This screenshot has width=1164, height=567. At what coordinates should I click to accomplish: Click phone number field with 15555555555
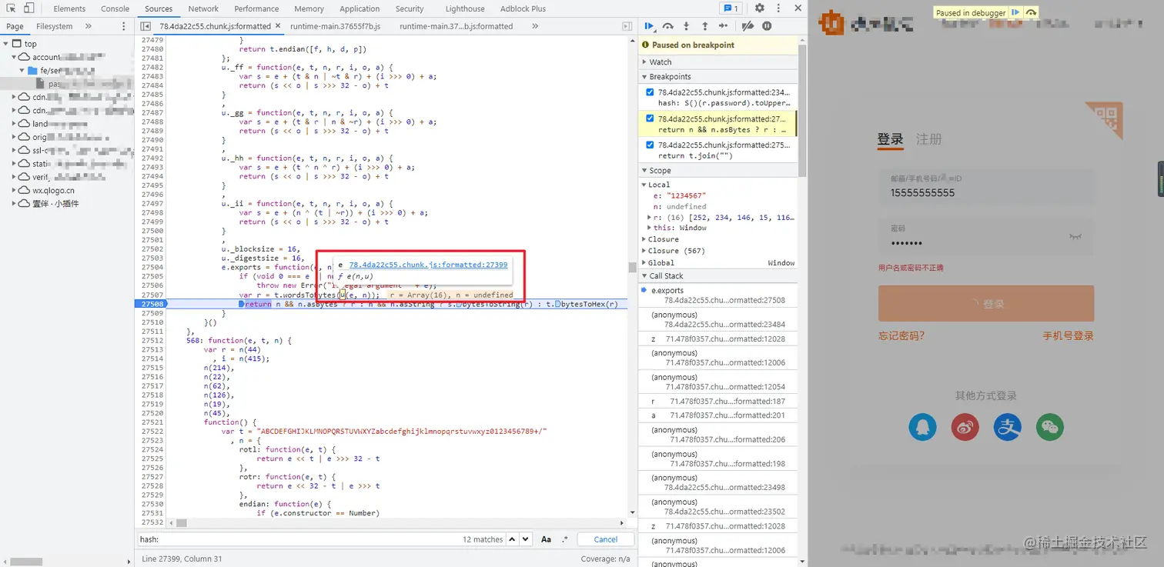coord(986,187)
